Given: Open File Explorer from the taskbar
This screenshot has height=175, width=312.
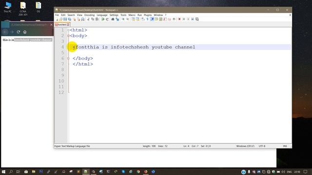Looking at the screenshot, I should (x=34, y=172).
